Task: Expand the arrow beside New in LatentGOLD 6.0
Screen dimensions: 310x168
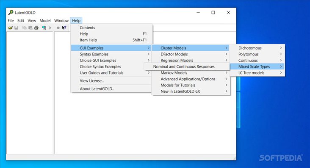Action: click(227, 91)
